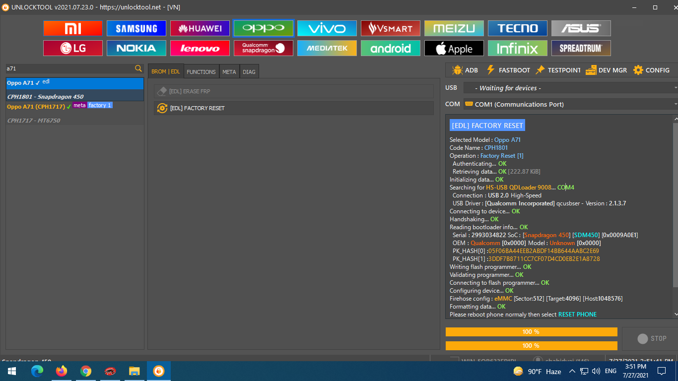
Task: Select the Xiaomi MI brand tile
Action: coord(73,28)
